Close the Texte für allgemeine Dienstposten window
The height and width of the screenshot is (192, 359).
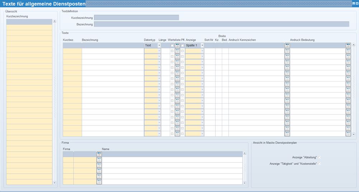point(357,4)
